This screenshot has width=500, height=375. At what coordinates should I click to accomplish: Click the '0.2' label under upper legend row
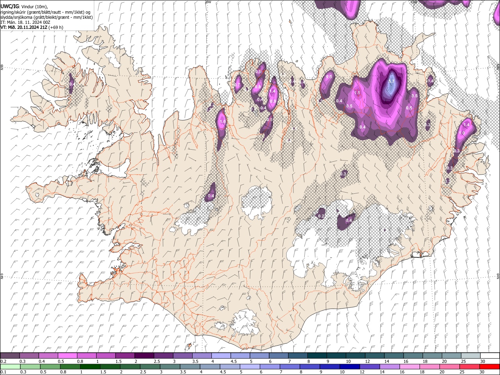pos(3,361)
